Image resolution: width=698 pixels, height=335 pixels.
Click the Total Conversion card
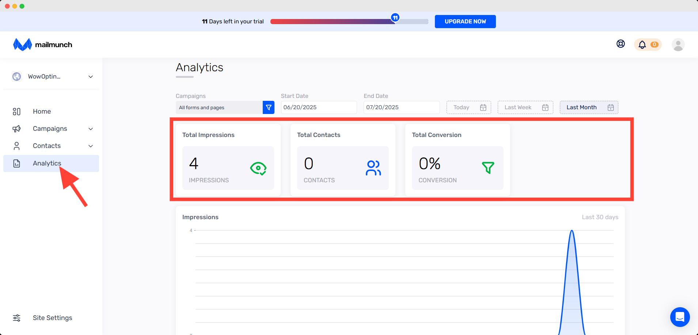[458, 160]
